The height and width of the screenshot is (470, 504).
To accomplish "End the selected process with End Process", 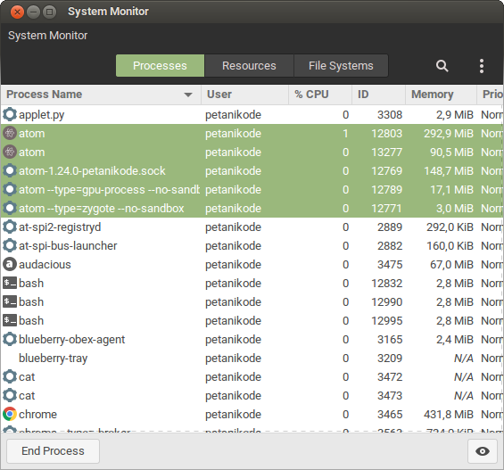I will [53, 451].
